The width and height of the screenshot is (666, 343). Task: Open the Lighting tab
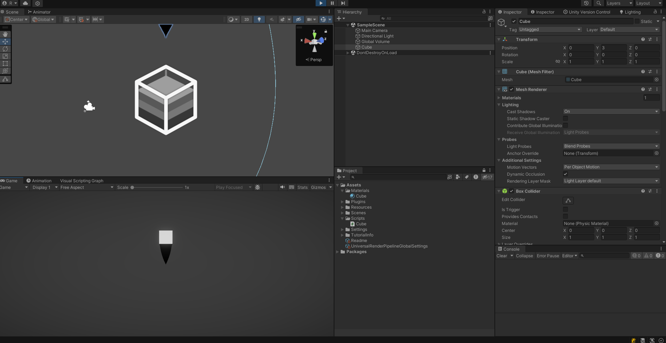click(630, 12)
